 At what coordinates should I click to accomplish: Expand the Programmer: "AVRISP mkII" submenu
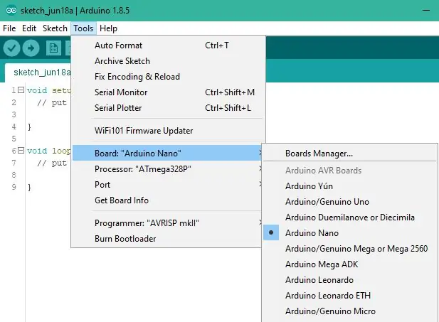click(x=168, y=223)
